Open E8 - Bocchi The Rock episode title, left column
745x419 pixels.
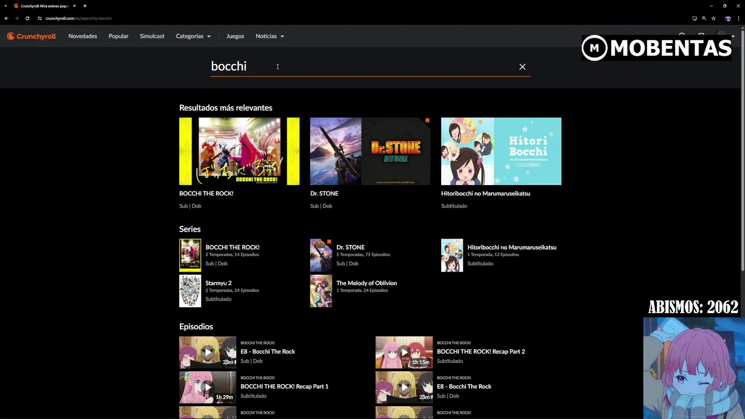tap(268, 351)
